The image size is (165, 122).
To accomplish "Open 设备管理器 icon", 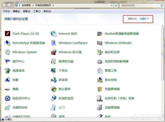I will point(100,108).
